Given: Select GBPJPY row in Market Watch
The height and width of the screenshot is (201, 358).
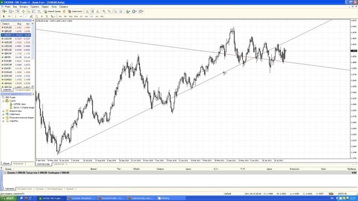Looking at the screenshot, I should 16,57.
